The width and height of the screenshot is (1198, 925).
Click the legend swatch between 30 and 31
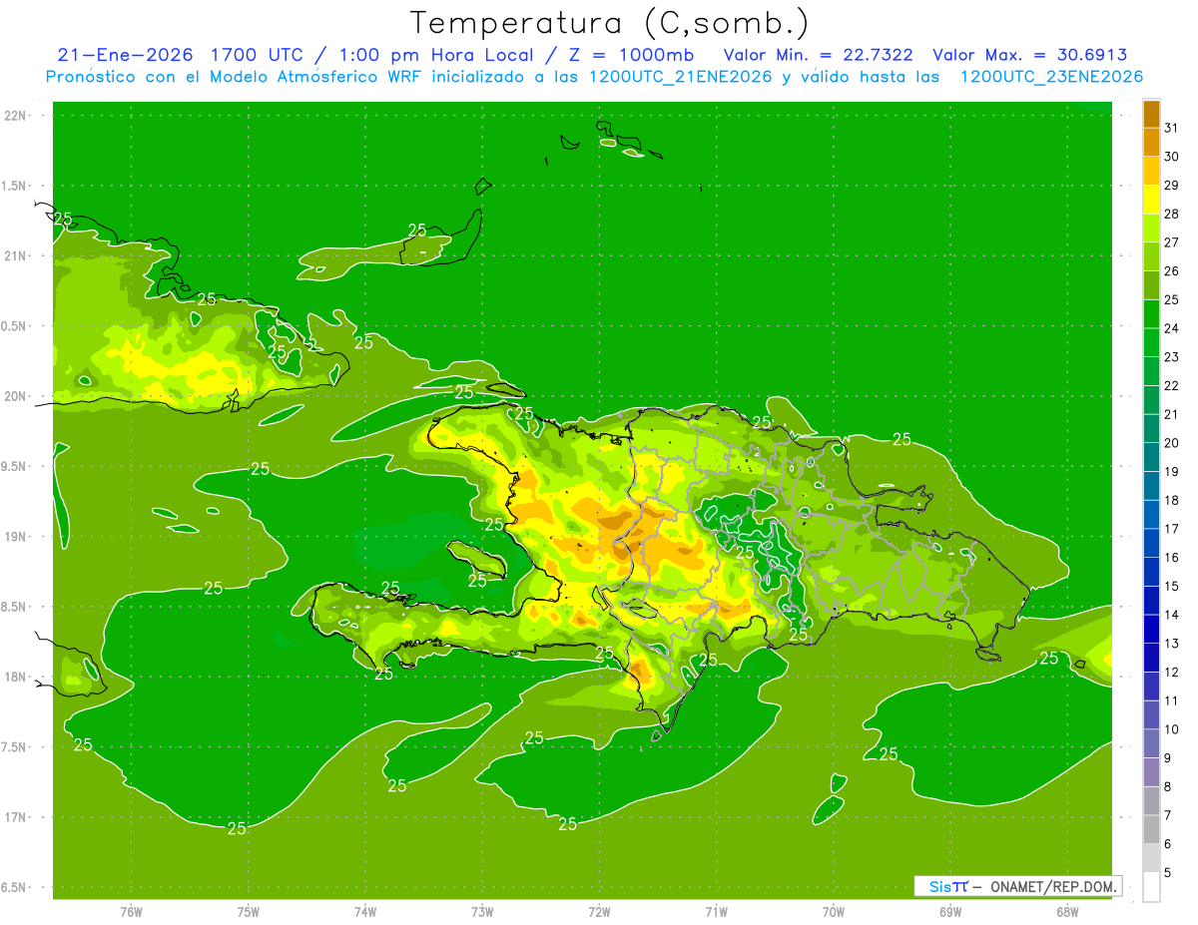(1151, 142)
